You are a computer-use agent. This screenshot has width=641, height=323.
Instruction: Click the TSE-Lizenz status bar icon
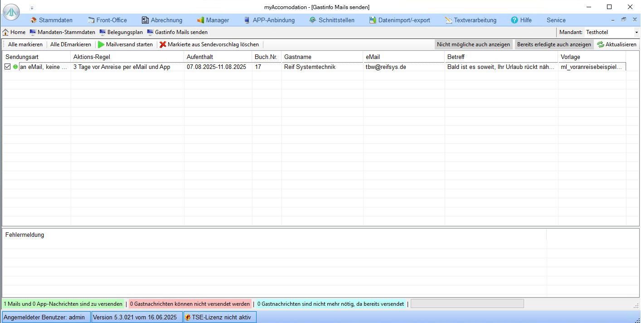(187, 317)
